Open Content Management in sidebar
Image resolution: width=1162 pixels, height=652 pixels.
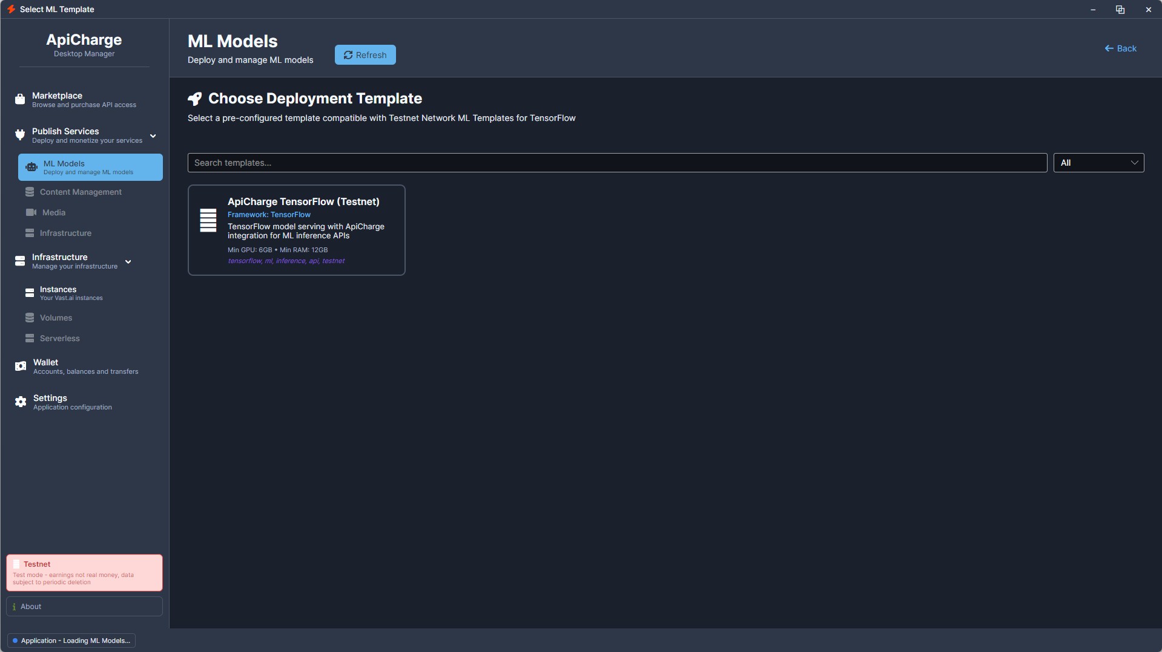pos(81,192)
